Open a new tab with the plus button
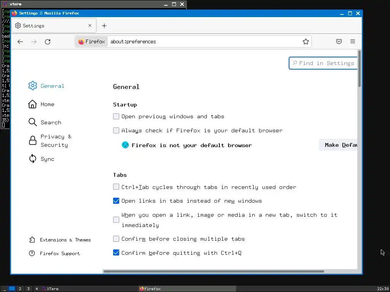This screenshot has height=292, width=390. point(104,25)
